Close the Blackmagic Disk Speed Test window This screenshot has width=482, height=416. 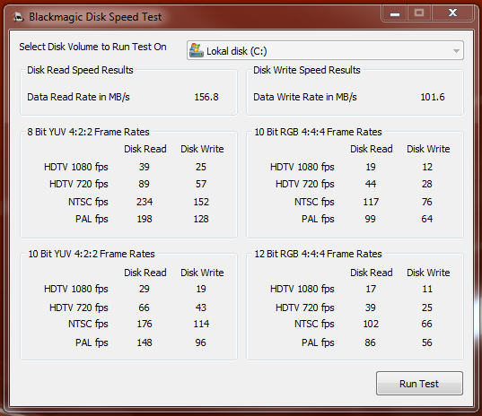(x=452, y=13)
